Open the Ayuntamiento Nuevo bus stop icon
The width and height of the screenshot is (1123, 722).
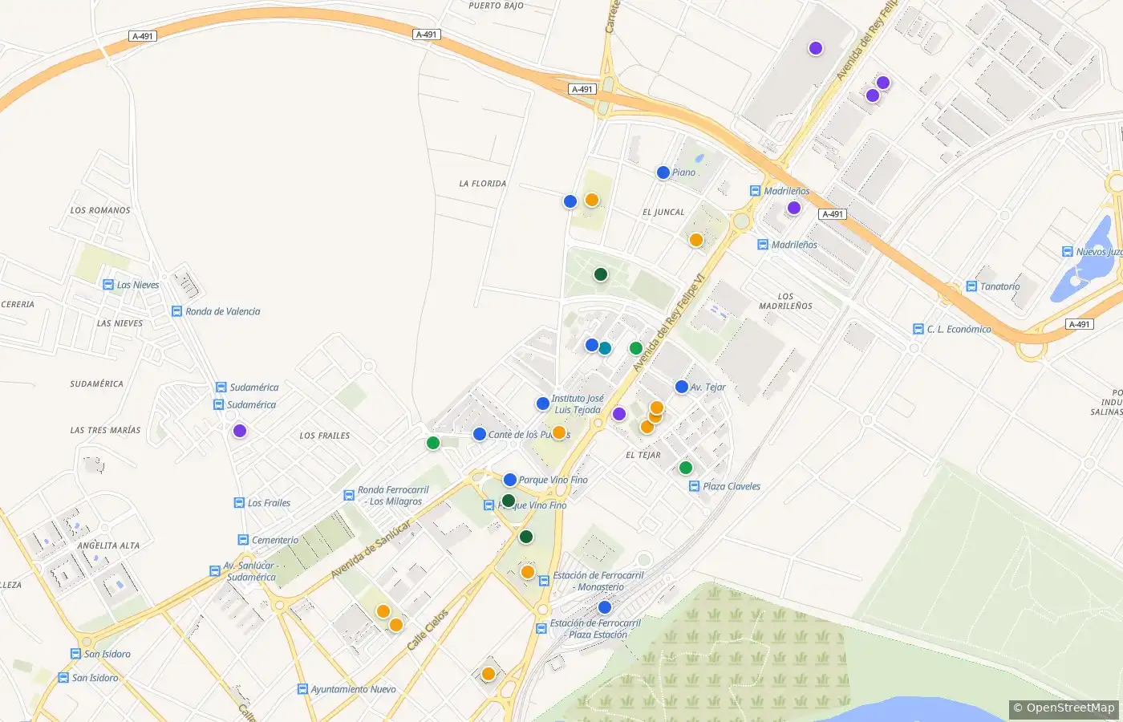pyautogui.click(x=302, y=689)
